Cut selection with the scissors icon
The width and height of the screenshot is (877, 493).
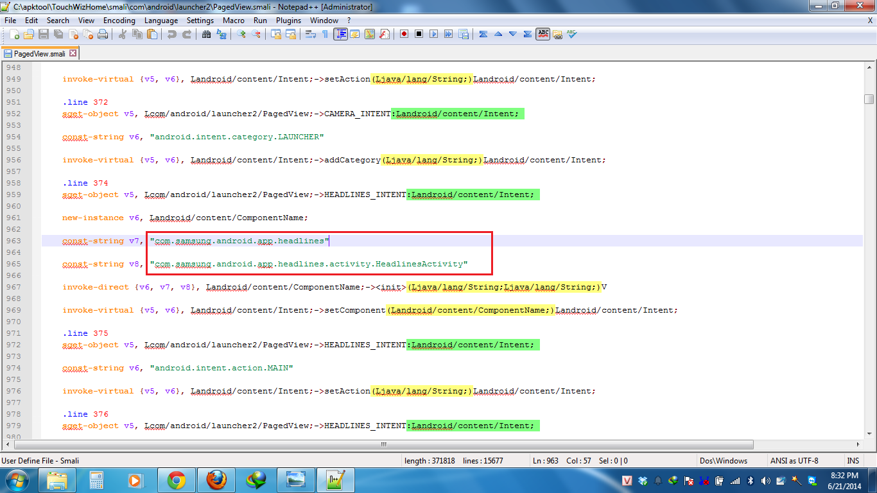[x=122, y=34]
